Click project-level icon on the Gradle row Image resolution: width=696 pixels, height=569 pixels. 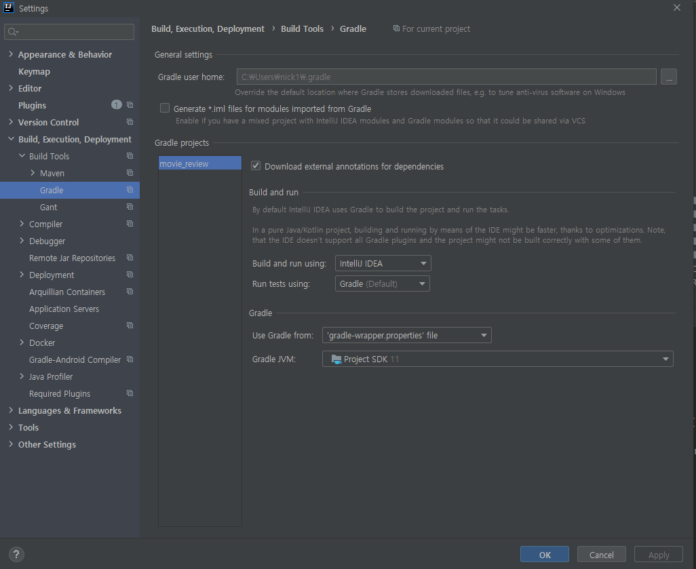130,189
